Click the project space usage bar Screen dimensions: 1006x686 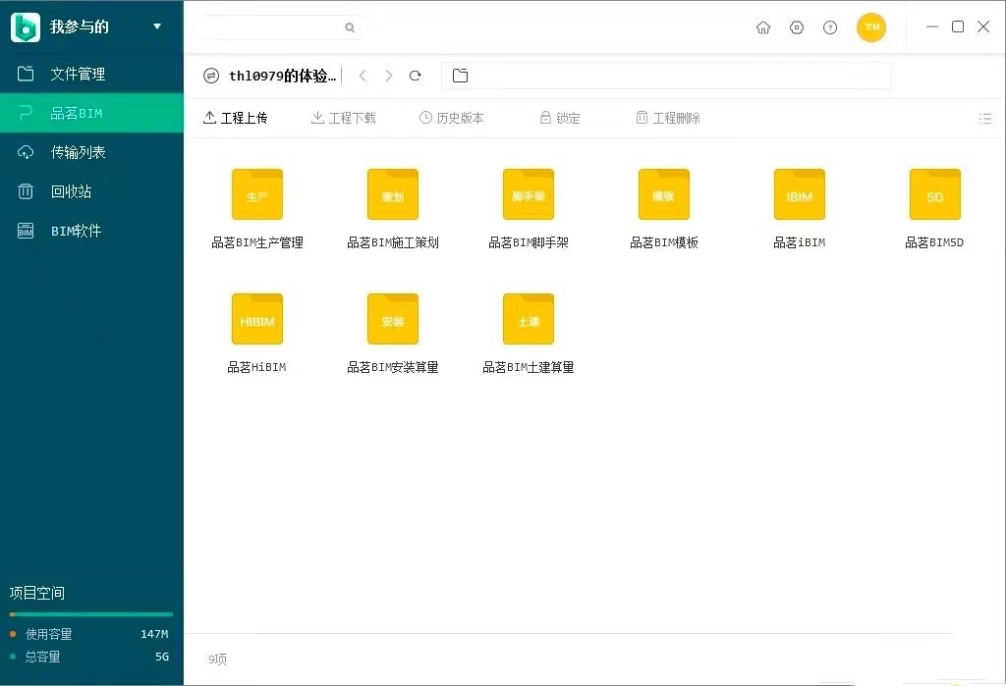(90, 614)
